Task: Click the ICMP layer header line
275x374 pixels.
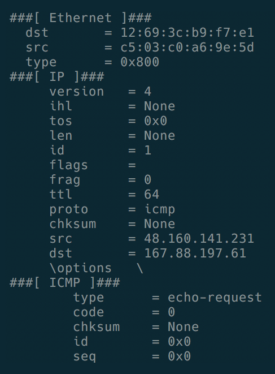Action: point(64,283)
